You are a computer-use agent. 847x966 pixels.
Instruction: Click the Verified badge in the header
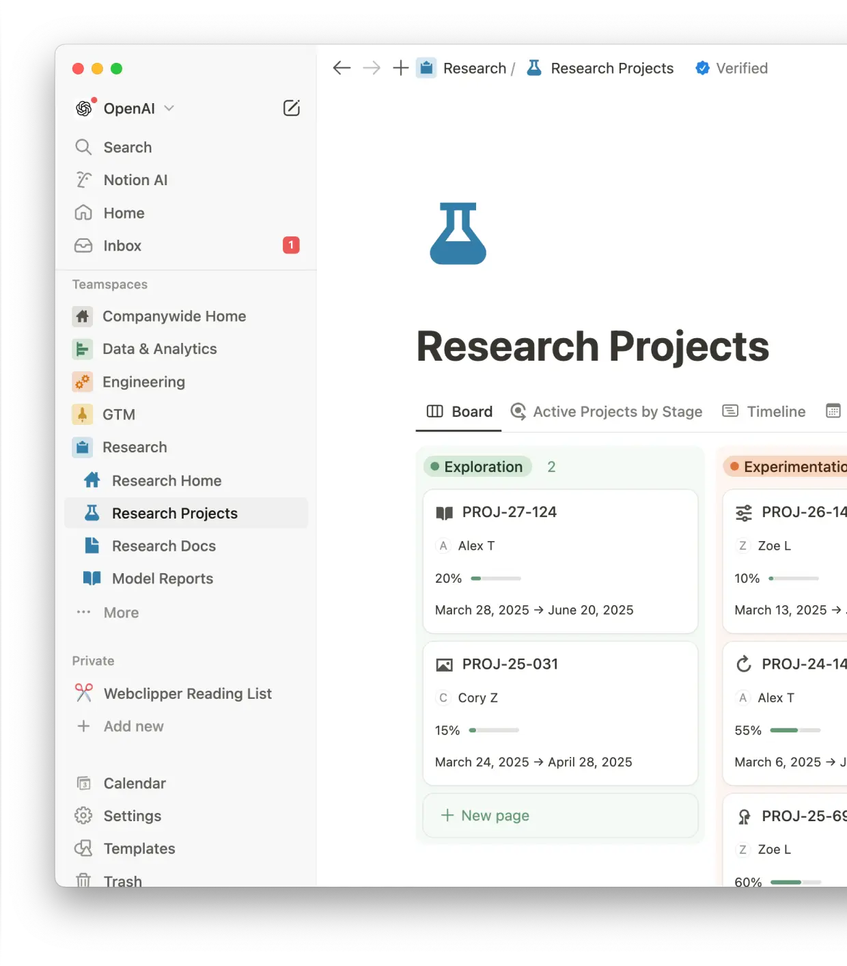click(732, 68)
